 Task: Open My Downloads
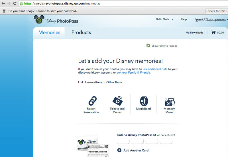(x=194, y=32)
